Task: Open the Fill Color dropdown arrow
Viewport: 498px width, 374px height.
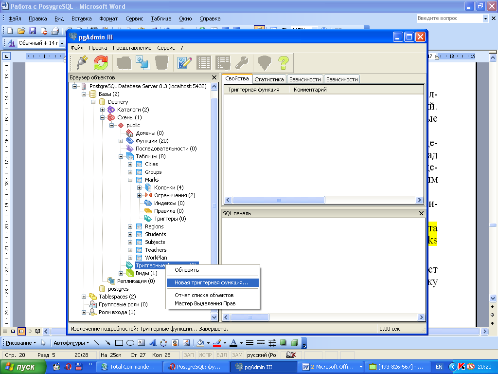Action: pos(208,343)
